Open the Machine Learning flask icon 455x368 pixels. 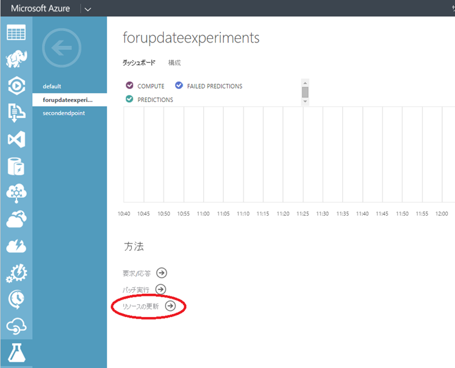point(16,352)
